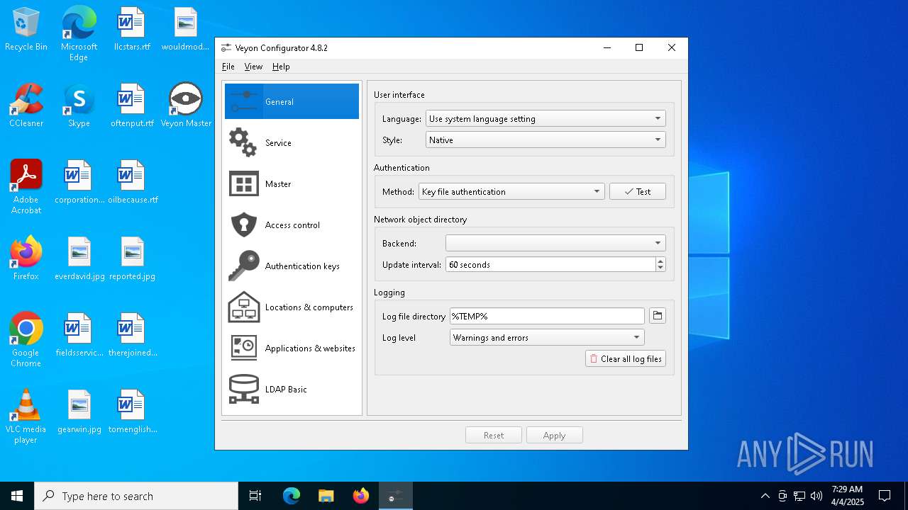Open Task View on taskbar
This screenshot has height=510, width=908.
(255, 496)
